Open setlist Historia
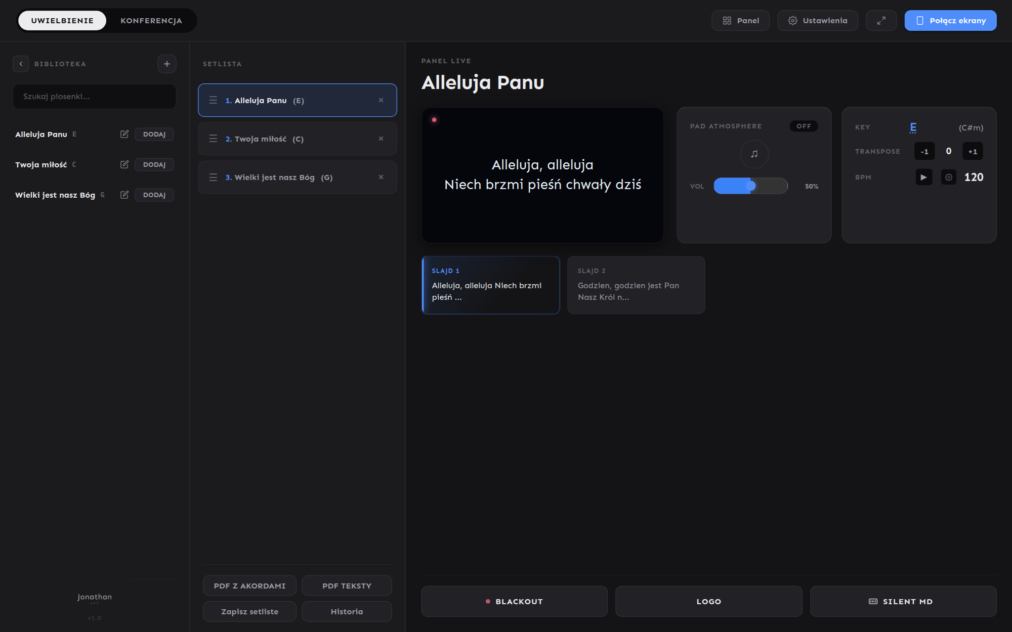1012x632 pixels. tap(347, 611)
